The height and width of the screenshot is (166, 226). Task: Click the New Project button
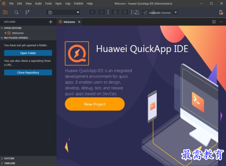click(x=95, y=104)
